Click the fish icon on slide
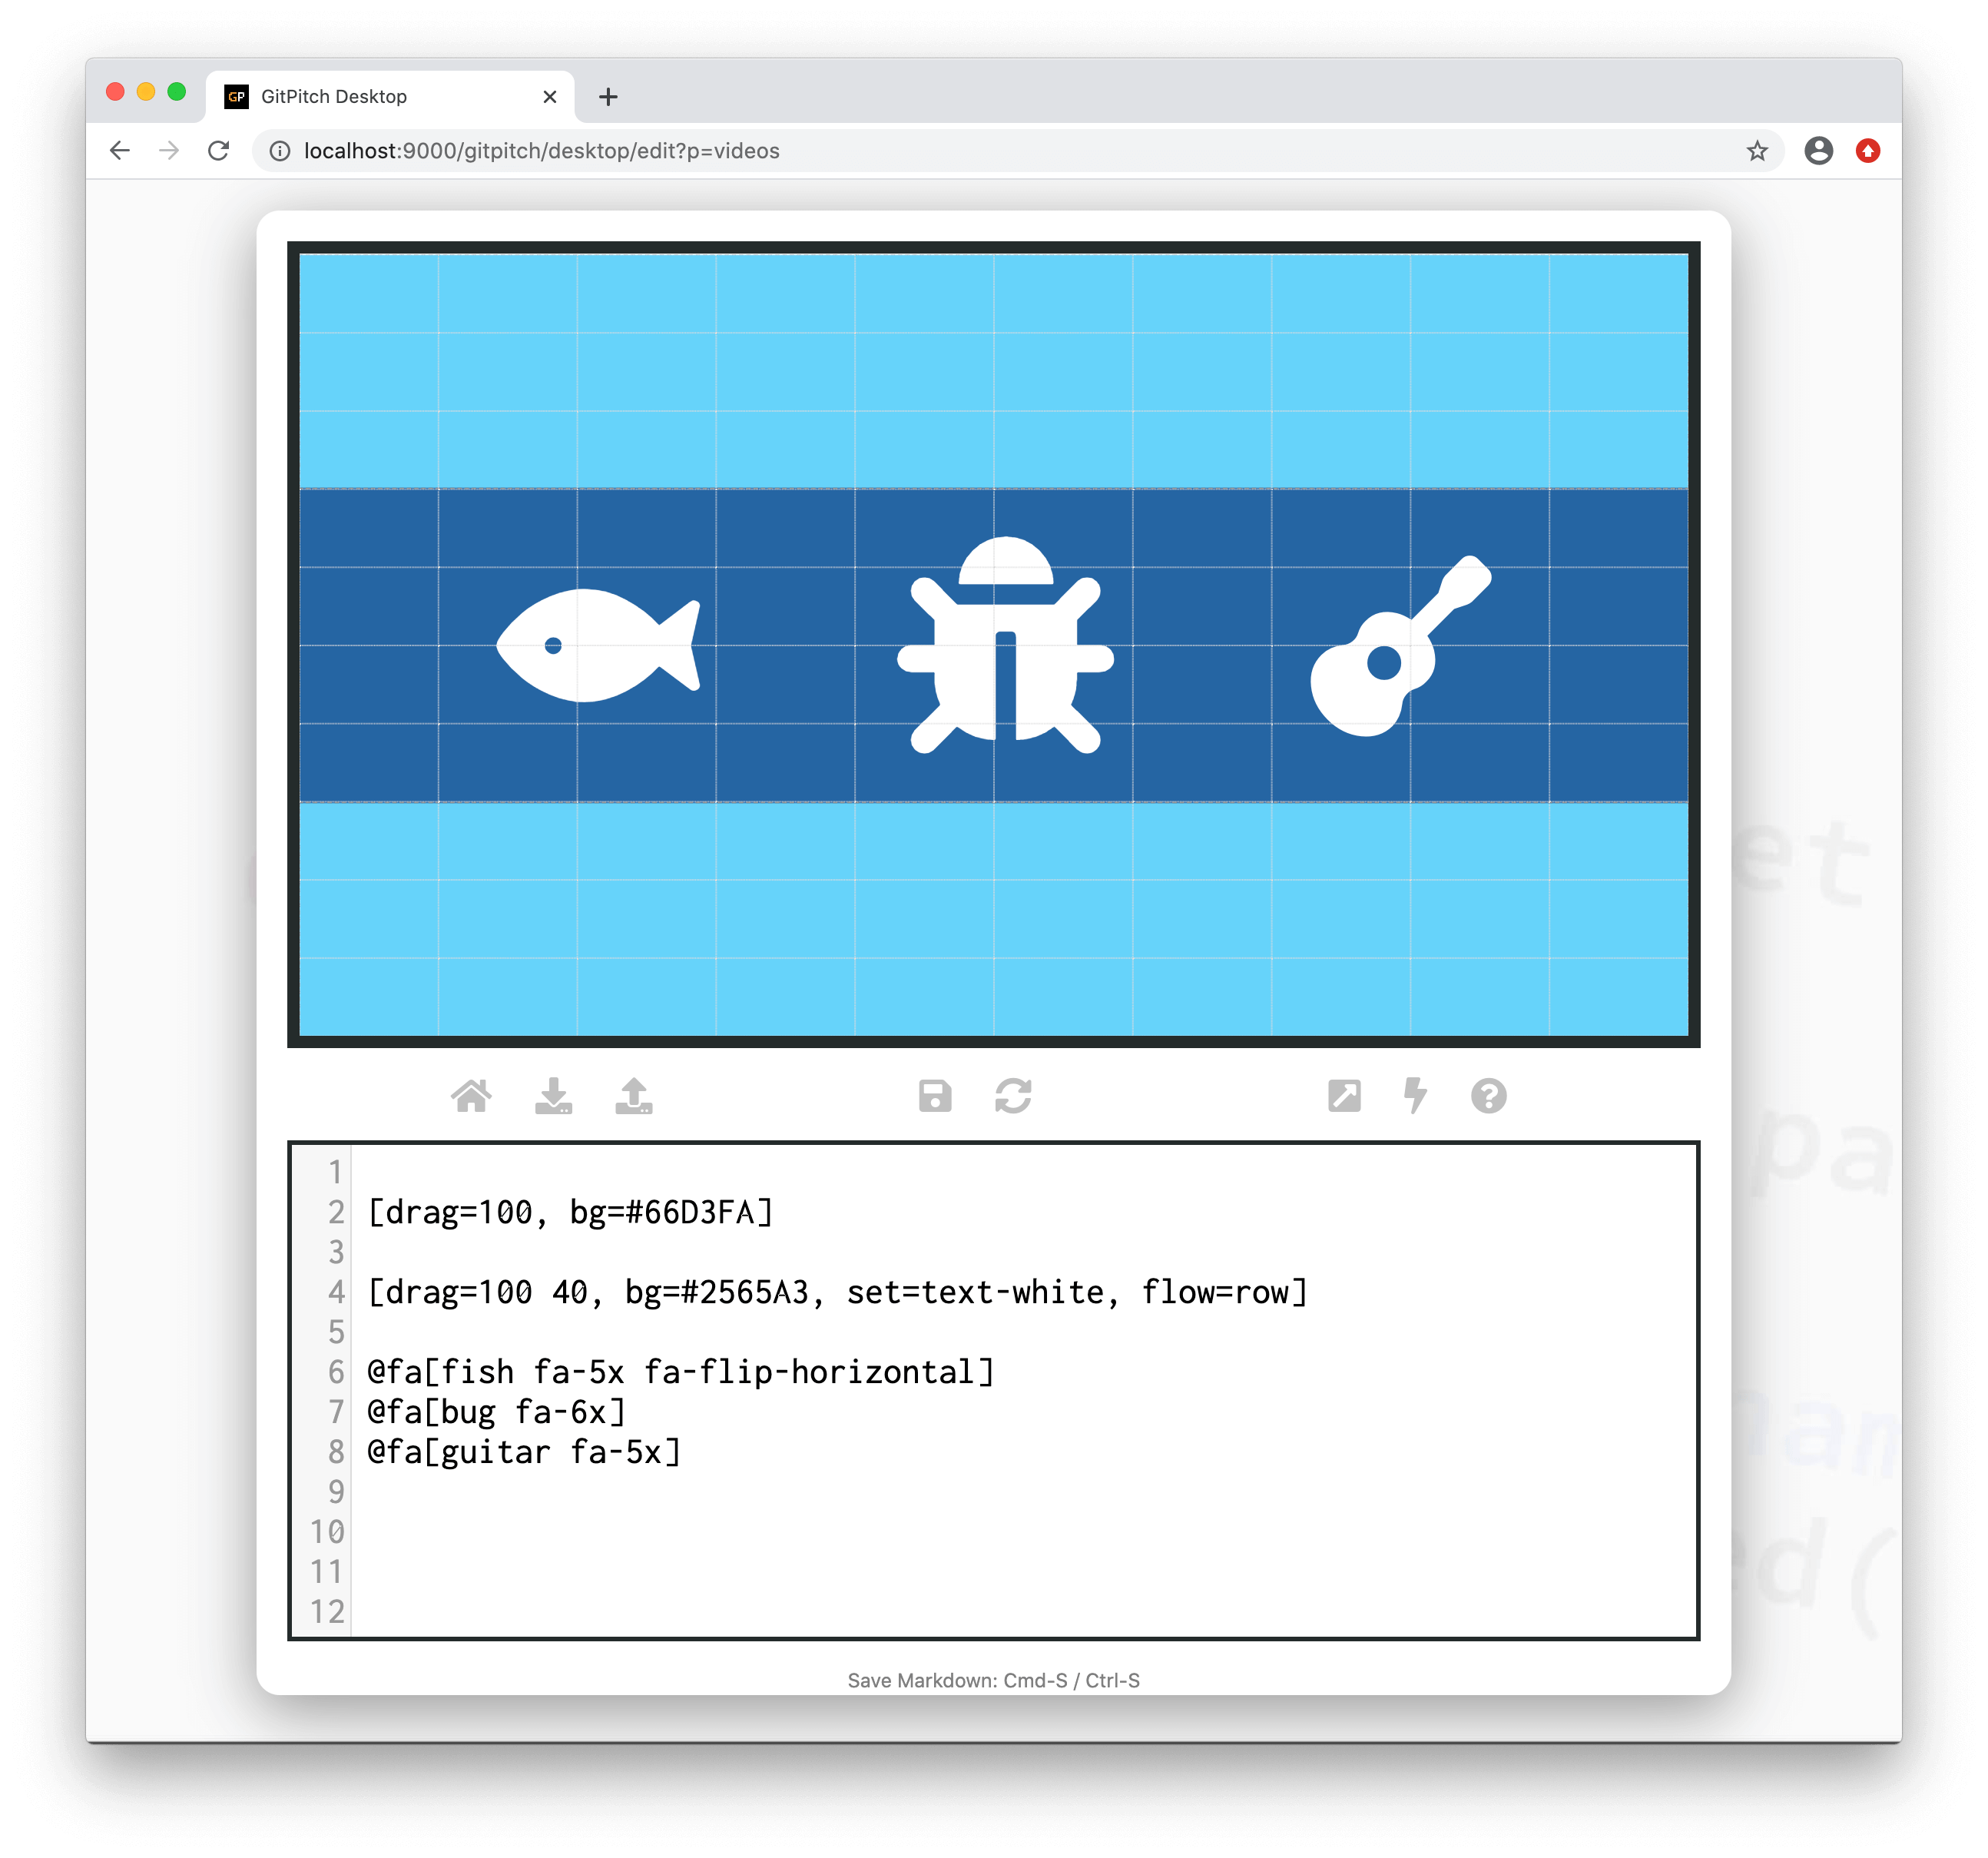The height and width of the screenshot is (1858, 1988). [x=598, y=645]
